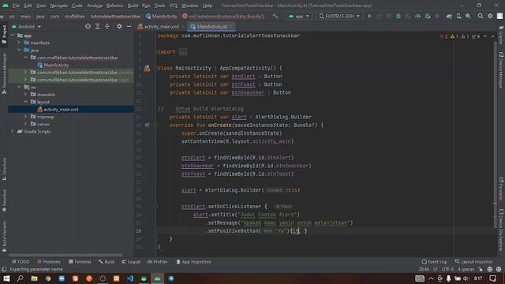
Task: Click the Select Opened File target icon
Action: [x=88, y=26]
